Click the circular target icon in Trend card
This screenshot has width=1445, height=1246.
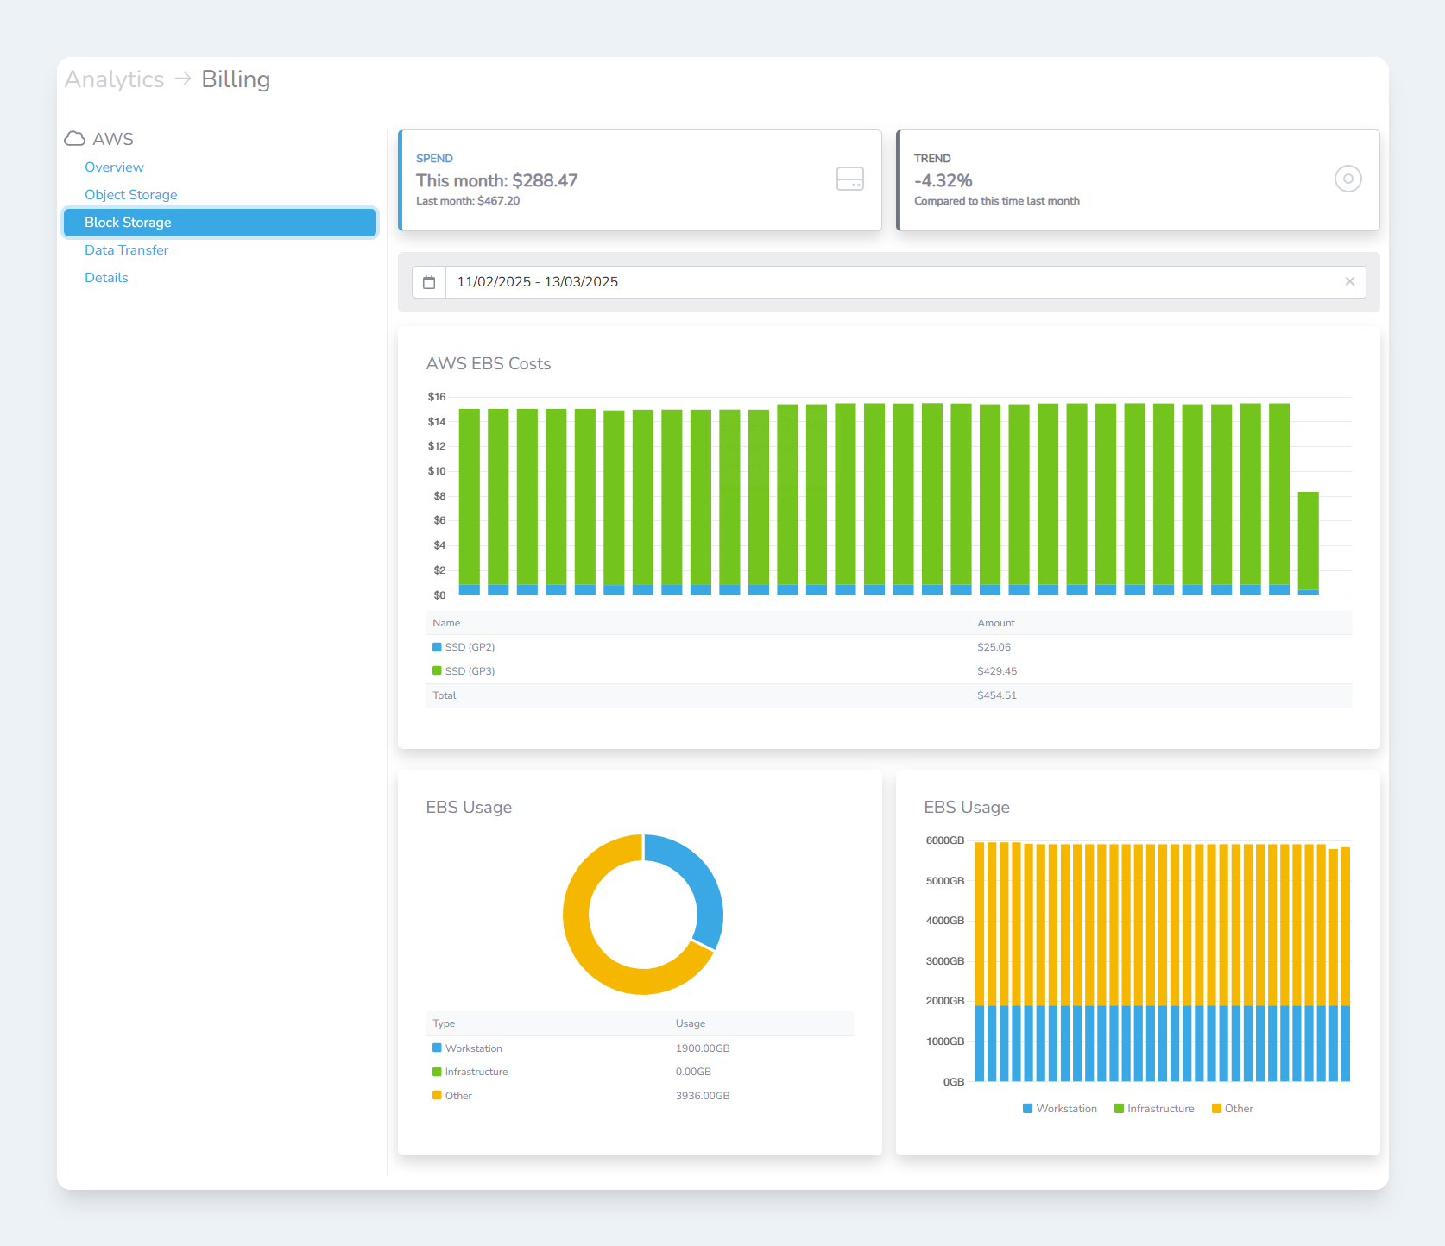(1347, 179)
